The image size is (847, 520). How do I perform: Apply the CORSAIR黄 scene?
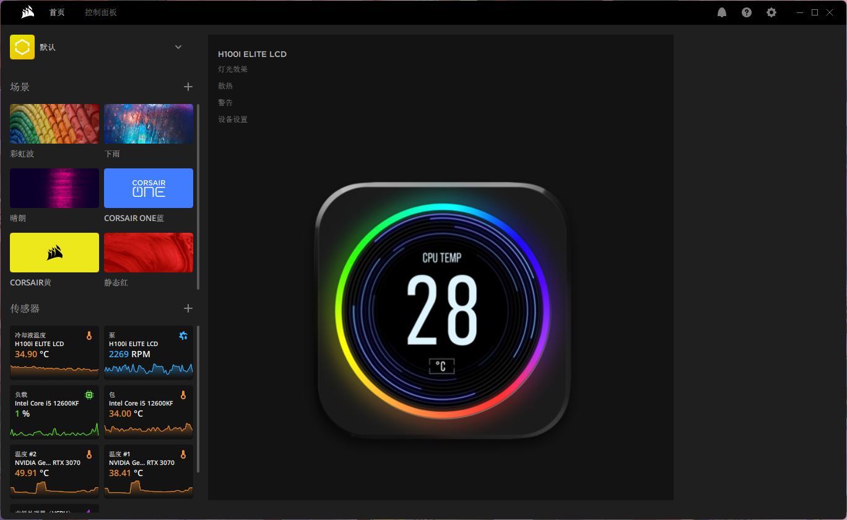[54, 253]
